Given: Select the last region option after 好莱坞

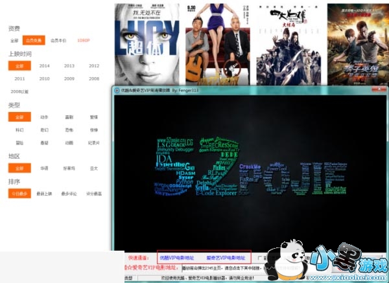Looking at the screenshot, I should 94,168.
